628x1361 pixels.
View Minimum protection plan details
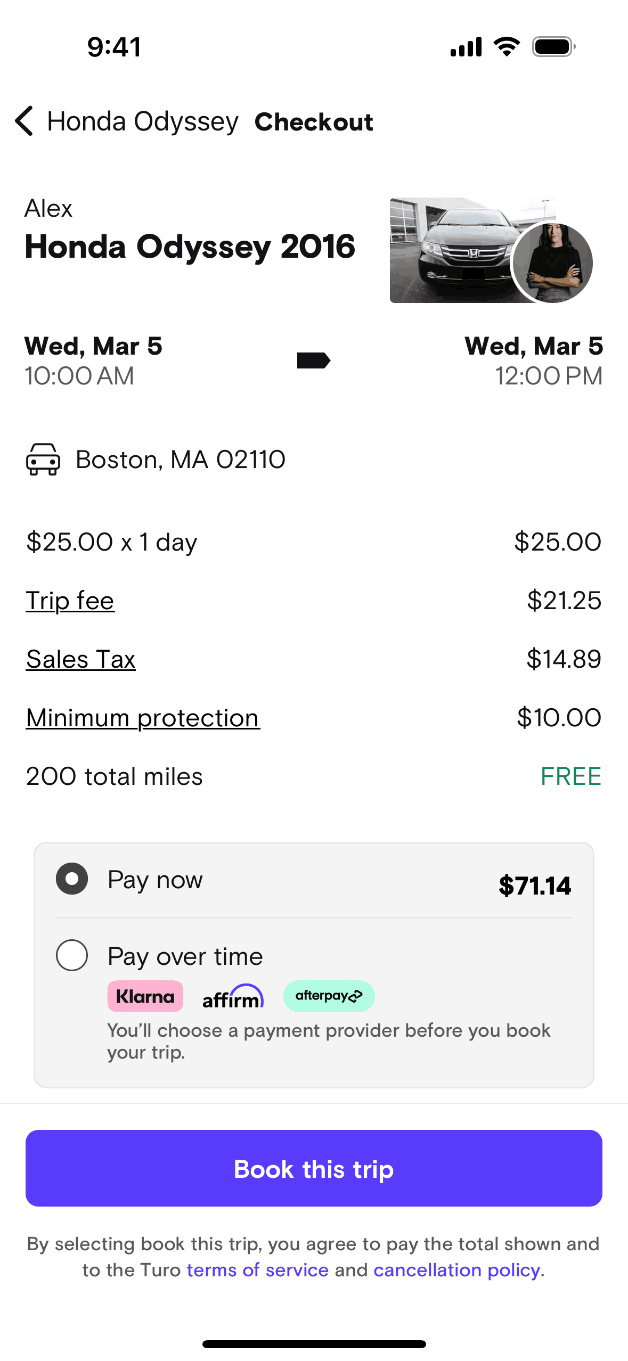(143, 718)
